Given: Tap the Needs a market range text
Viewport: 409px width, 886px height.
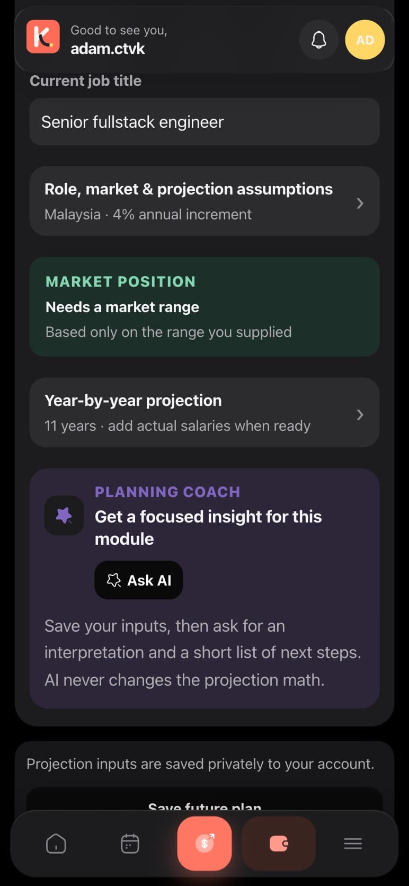Looking at the screenshot, I should pos(122,307).
